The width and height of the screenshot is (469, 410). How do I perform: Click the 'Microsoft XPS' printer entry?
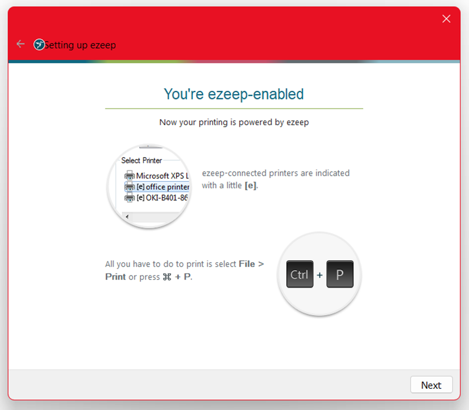pyautogui.click(x=156, y=176)
